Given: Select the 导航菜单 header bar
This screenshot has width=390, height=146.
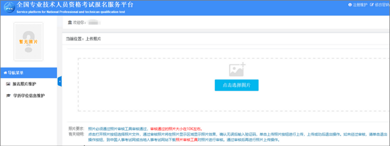Looking at the screenshot, I should (x=28, y=73).
